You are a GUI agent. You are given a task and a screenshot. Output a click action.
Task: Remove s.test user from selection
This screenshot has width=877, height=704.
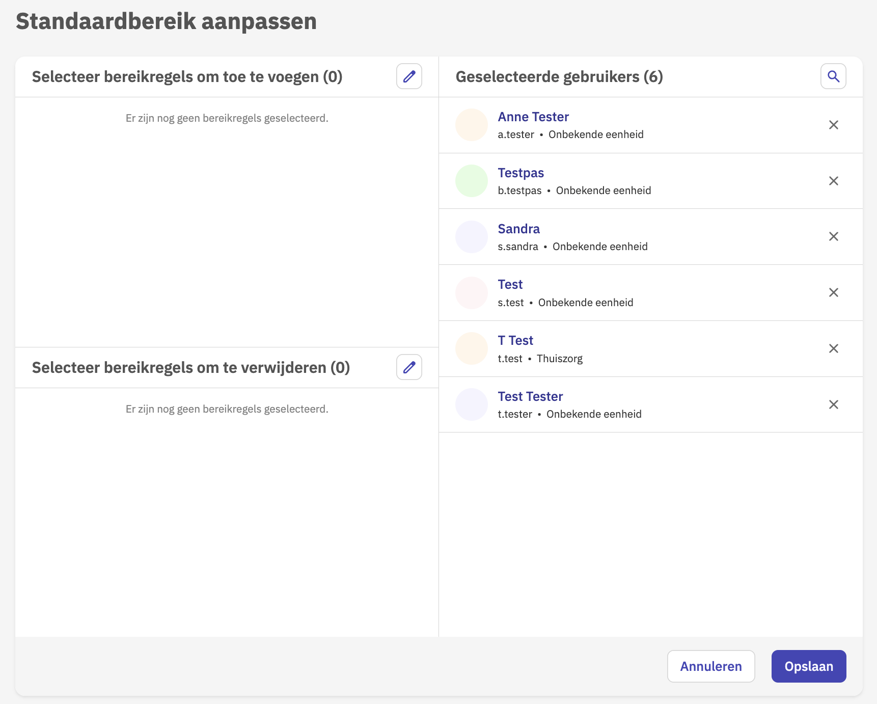pos(833,292)
